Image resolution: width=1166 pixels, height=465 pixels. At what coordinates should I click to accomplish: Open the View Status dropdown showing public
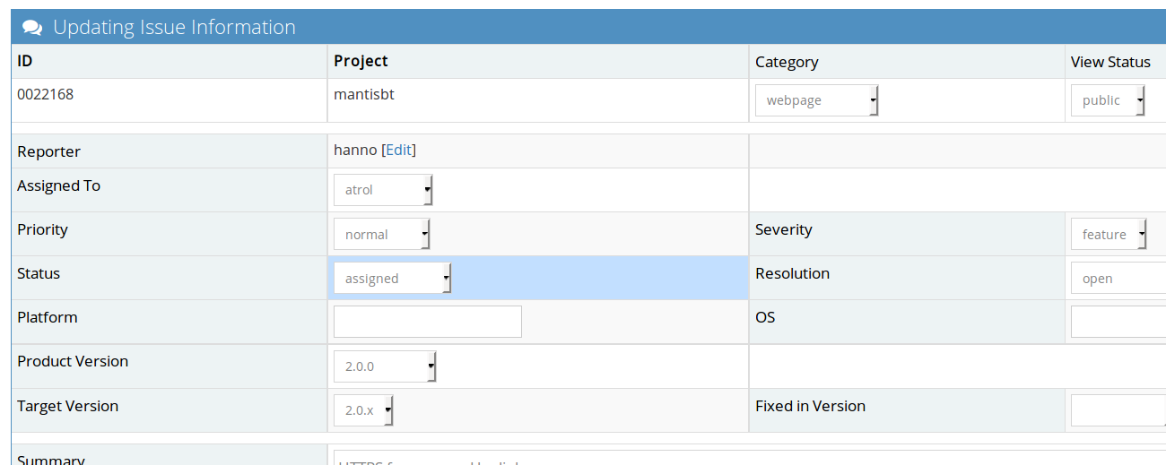click(x=1108, y=100)
